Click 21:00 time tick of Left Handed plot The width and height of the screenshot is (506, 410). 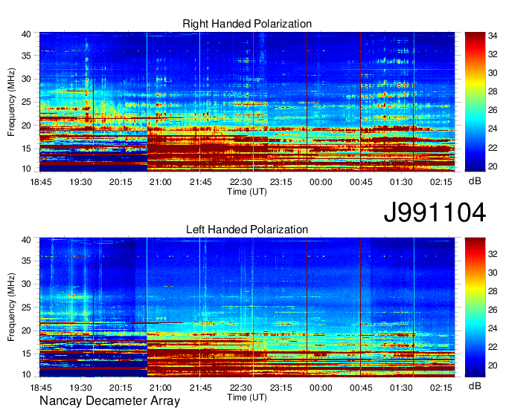[161, 388]
